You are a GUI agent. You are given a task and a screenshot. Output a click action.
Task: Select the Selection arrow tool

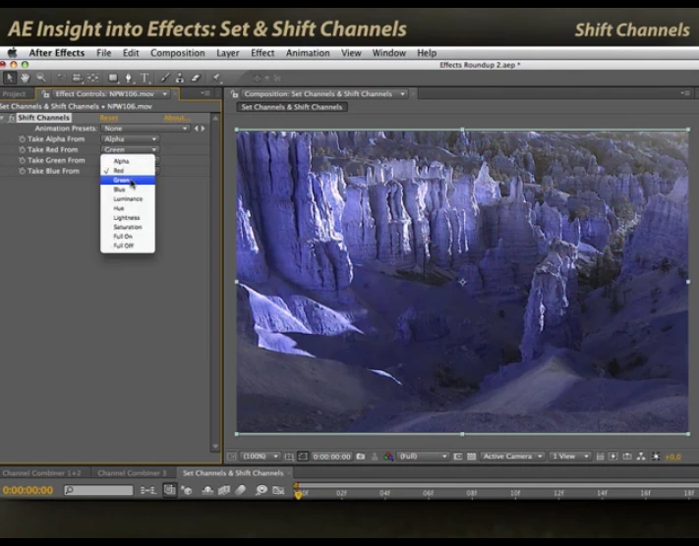pos(10,78)
